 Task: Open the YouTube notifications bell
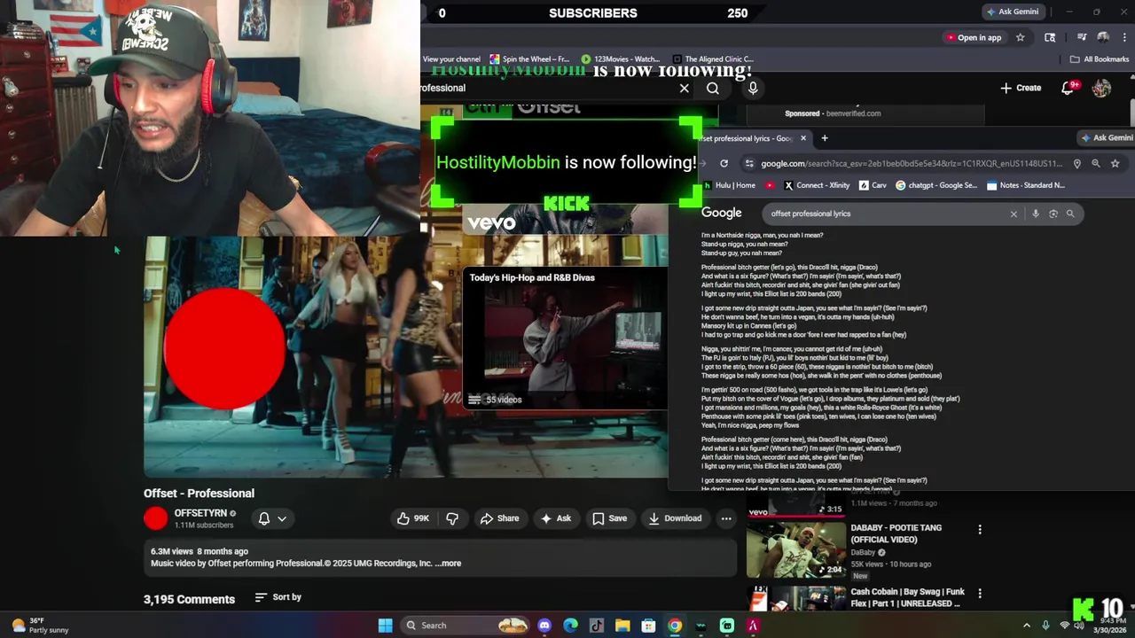click(1068, 88)
